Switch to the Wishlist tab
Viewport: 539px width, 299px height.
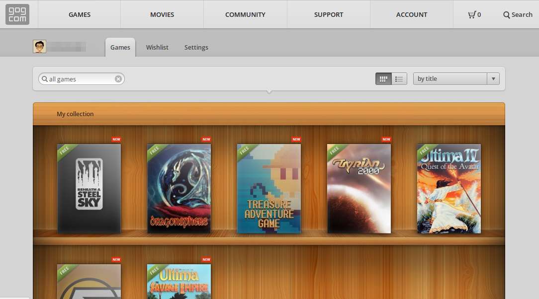tap(157, 47)
